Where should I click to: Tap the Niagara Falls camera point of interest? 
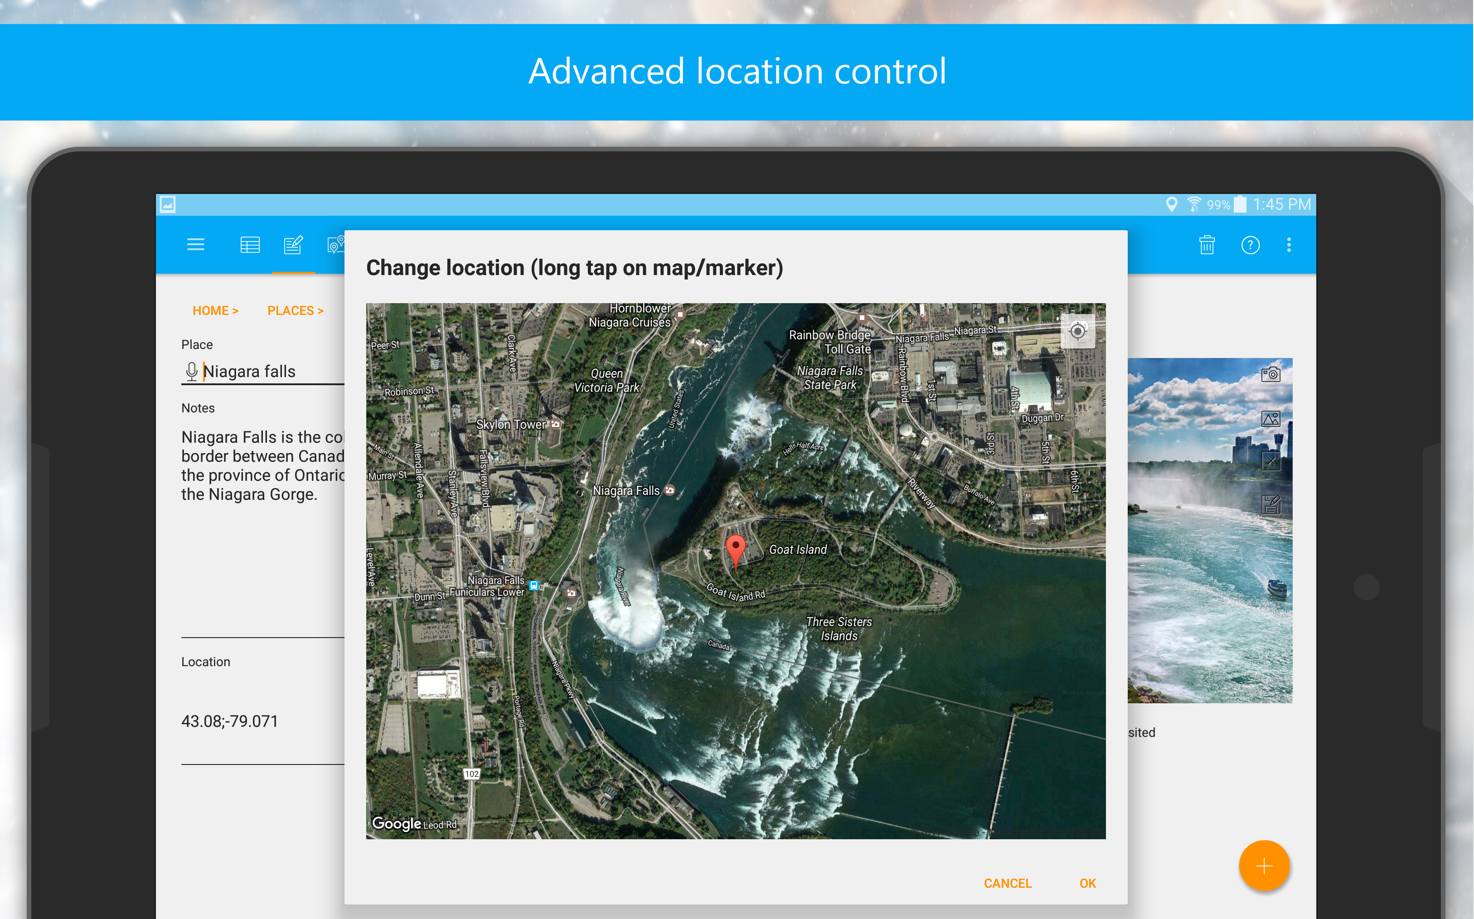pyautogui.click(x=669, y=490)
